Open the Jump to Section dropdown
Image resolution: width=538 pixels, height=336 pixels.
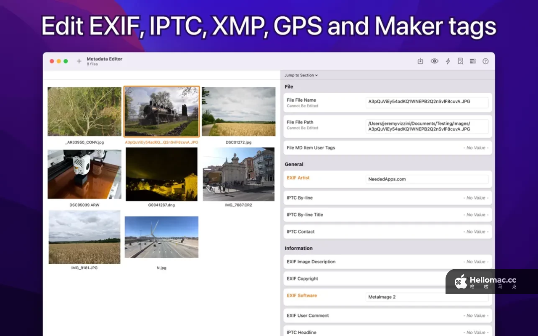click(301, 75)
